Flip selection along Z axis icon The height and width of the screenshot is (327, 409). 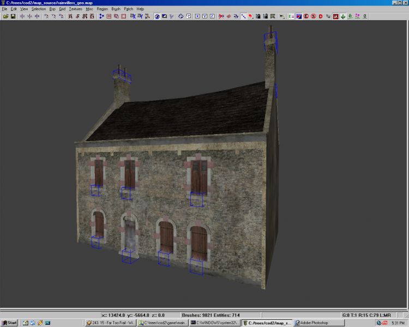37,16
